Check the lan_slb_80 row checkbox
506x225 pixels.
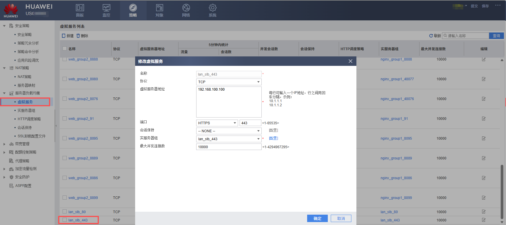[x=65, y=211]
